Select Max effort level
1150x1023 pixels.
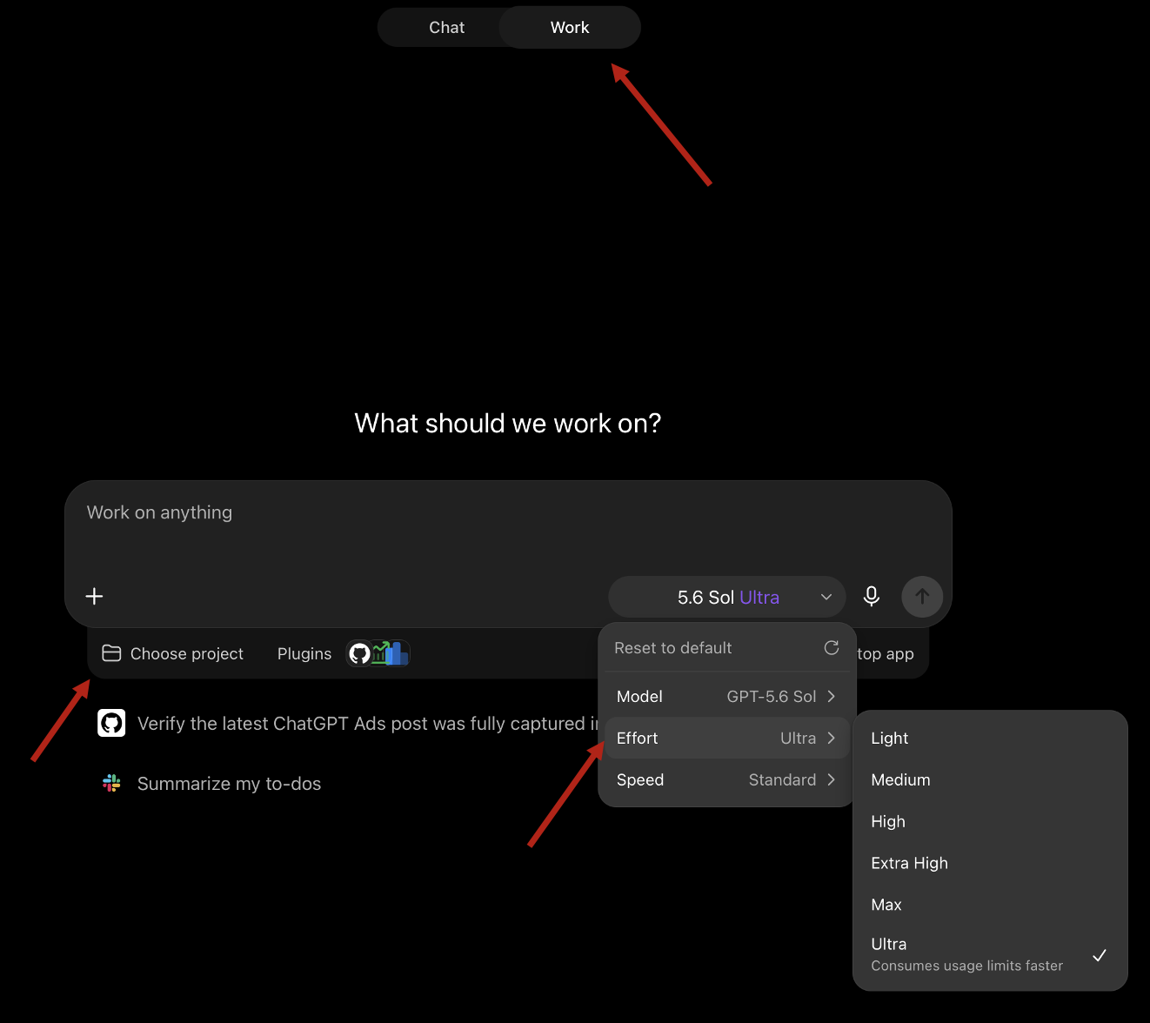(990, 906)
